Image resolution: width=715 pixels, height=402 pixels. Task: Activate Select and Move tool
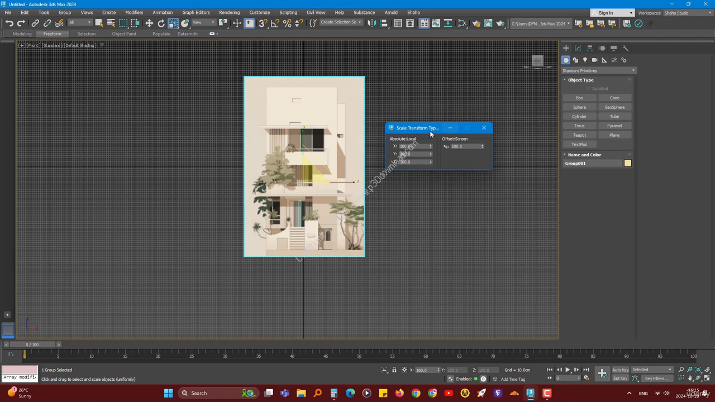(149, 23)
